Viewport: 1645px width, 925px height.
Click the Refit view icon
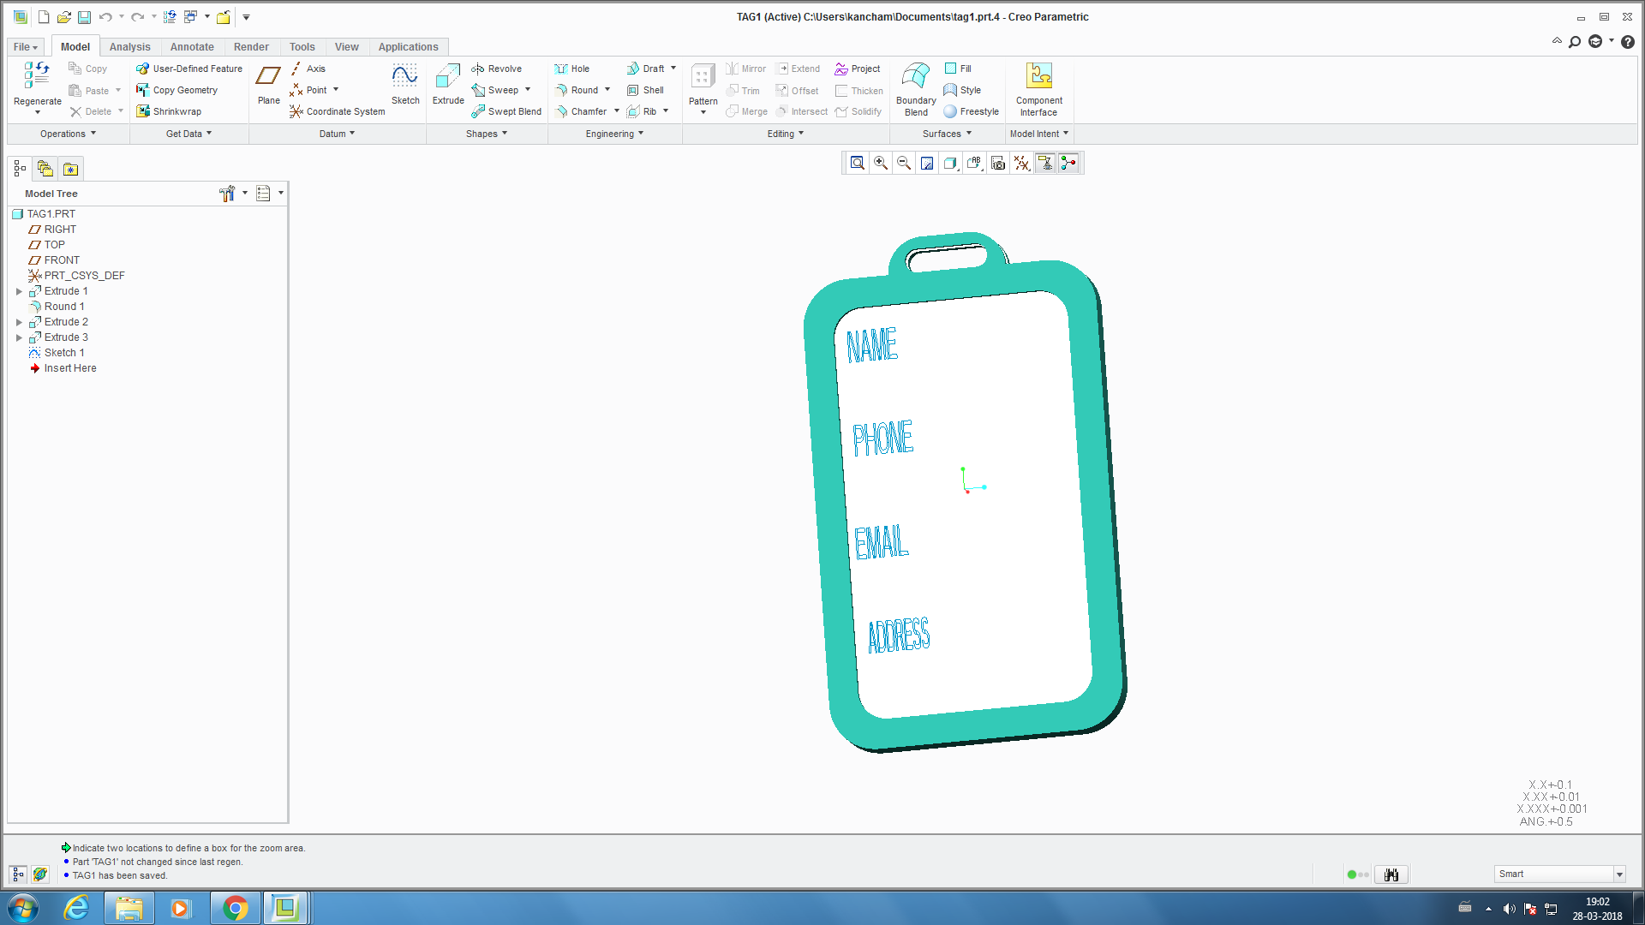(857, 163)
